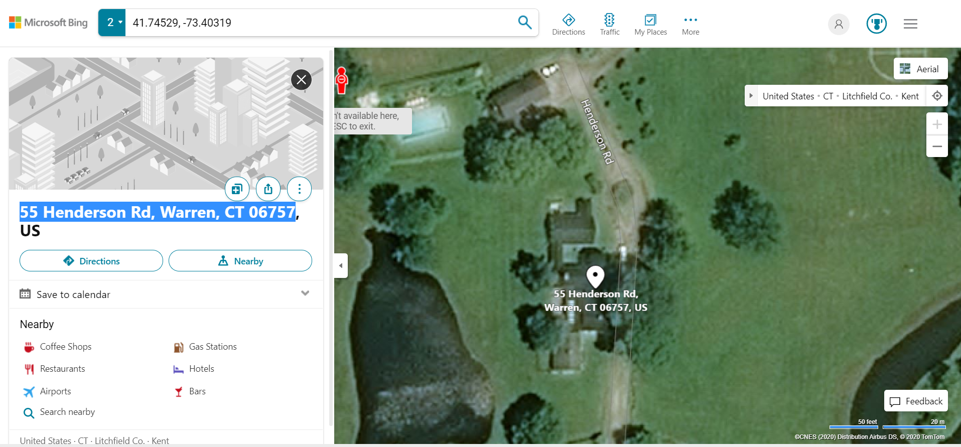961x447 pixels.
Task: Click the calendar icon beside Save to calendar
Action: click(x=25, y=293)
